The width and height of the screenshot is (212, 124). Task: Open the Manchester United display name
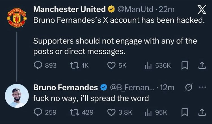pyautogui.click(x=69, y=9)
